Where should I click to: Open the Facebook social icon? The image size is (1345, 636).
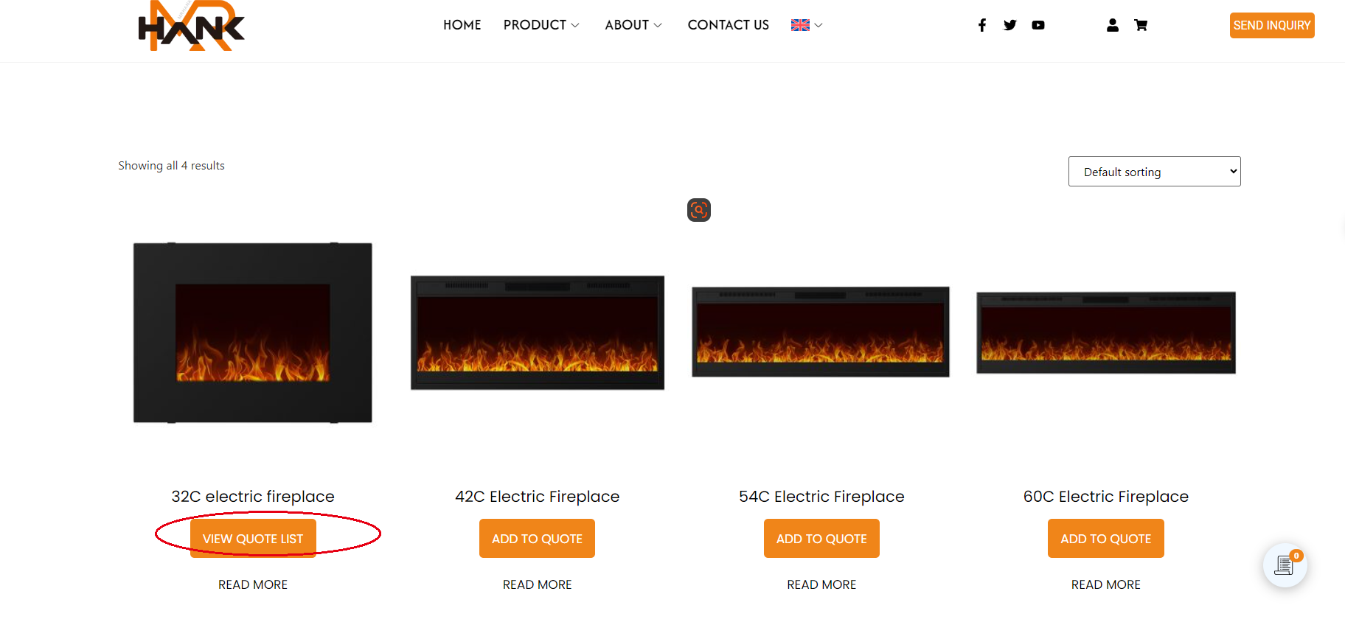click(x=981, y=25)
